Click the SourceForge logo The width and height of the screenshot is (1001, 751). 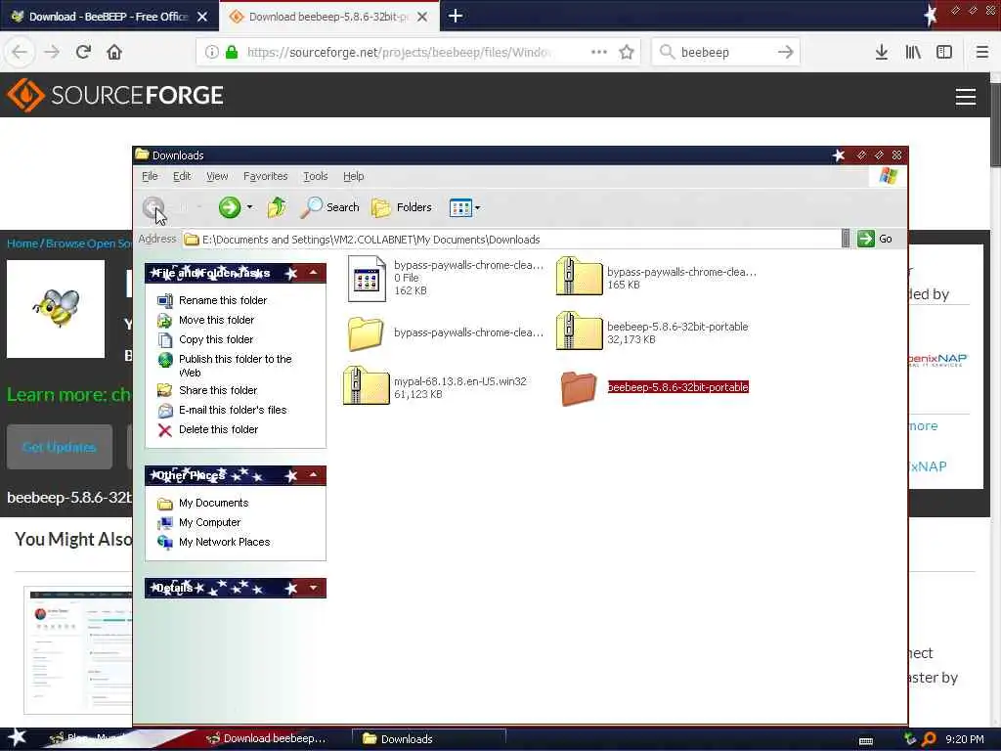click(115, 95)
